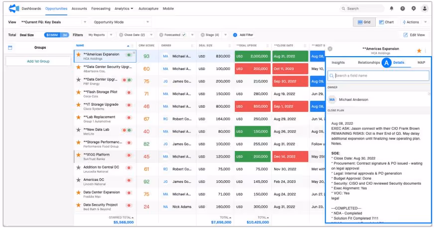This screenshot has height=228, width=434.
Task: Click the drag handle on the Owner column header
Action: pyautogui.click(x=192, y=46)
